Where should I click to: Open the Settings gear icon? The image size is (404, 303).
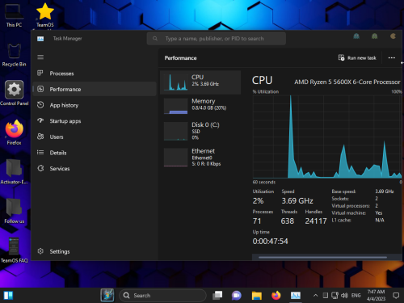coord(40,251)
